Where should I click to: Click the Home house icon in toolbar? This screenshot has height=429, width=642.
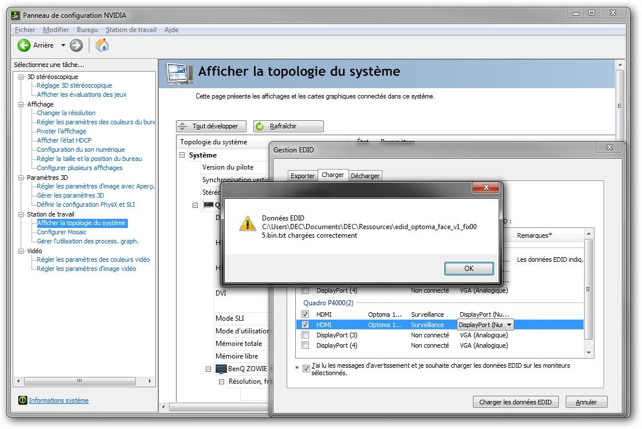(x=101, y=45)
